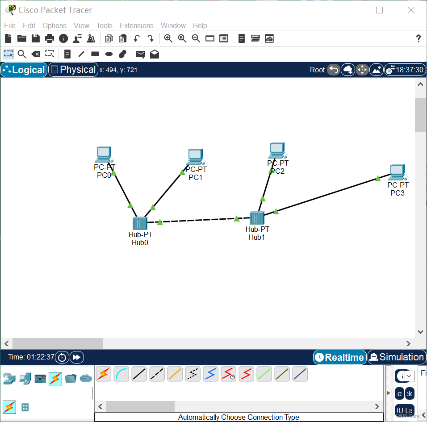Select the PC3 device on the canvas
The image size is (427, 422).
coord(398,172)
